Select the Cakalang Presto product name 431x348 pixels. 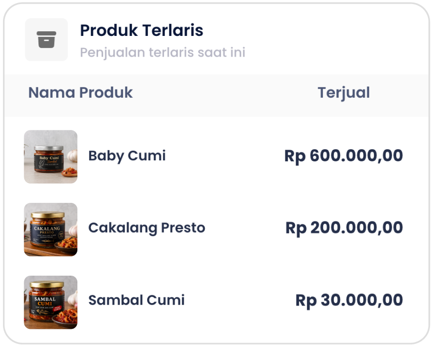click(146, 228)
